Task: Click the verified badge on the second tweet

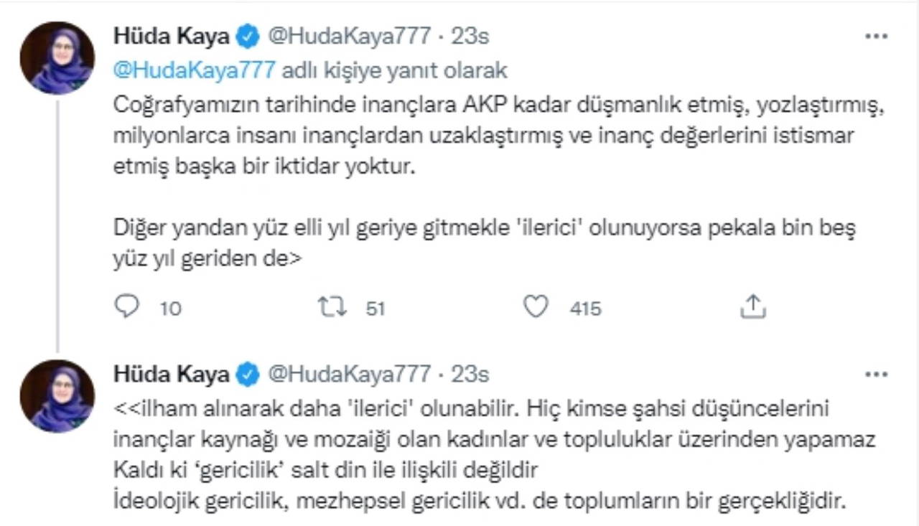Action: 248,374
